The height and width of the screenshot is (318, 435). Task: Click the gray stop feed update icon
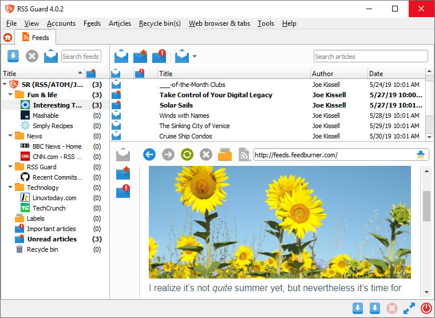coord(32,56)
